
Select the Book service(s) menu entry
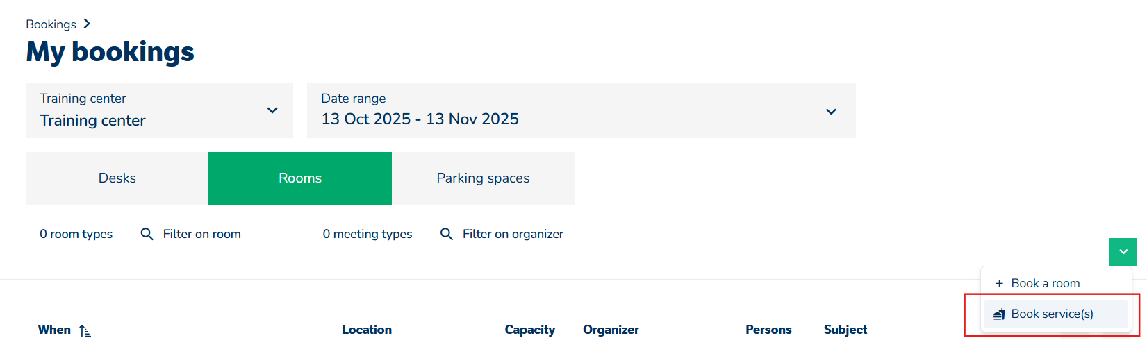coord(1052,314)
